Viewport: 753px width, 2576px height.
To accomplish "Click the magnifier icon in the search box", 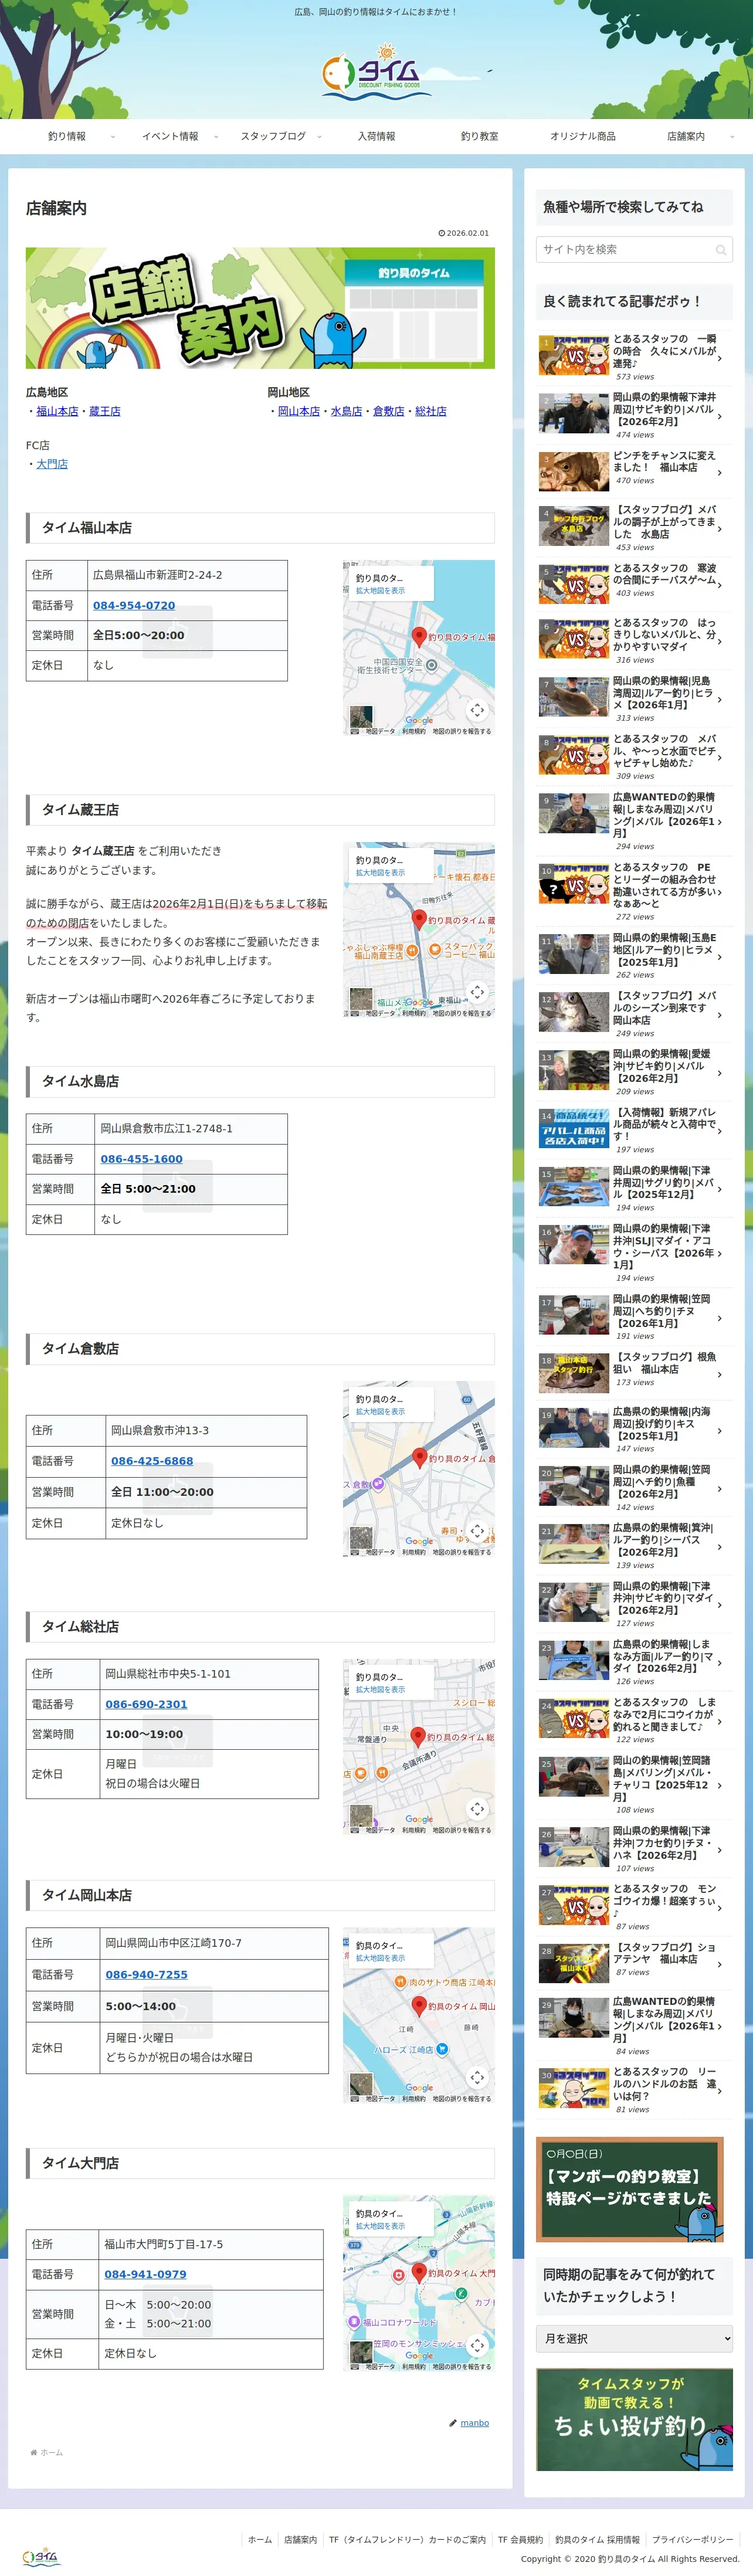I will [x=720, y=250].
